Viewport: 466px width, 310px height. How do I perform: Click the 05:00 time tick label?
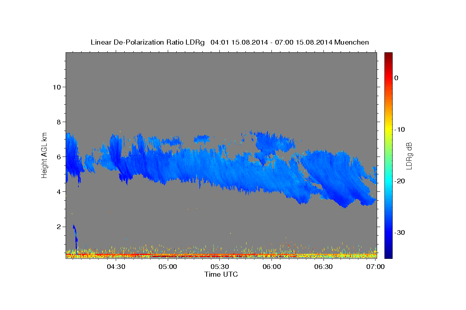[168, 267]
